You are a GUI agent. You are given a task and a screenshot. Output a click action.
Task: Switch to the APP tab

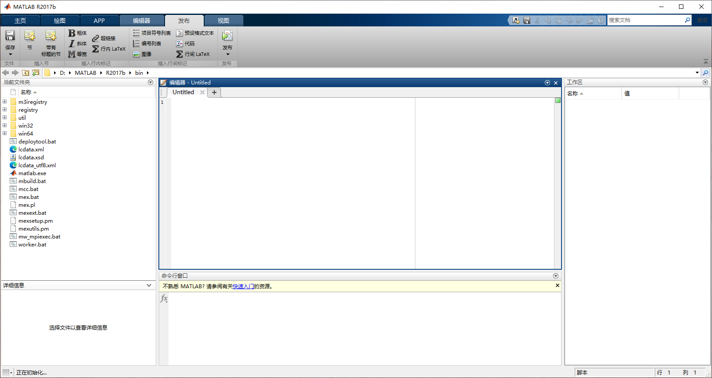point(99,21)
